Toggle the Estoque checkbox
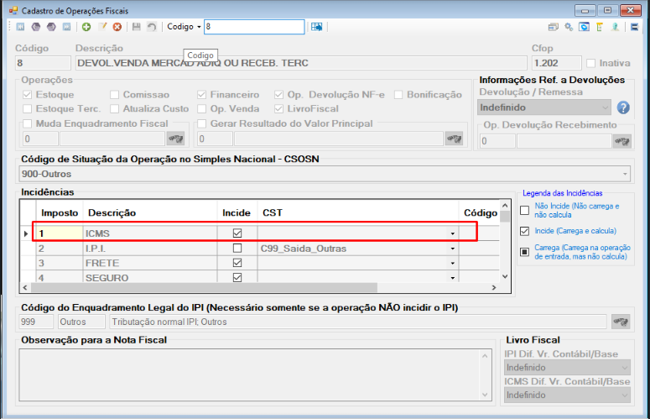Viewport: 650px width, 419px height. 28,95
